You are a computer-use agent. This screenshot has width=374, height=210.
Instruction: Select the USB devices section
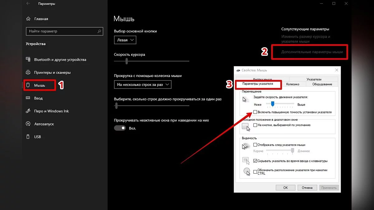pos(37,137)
